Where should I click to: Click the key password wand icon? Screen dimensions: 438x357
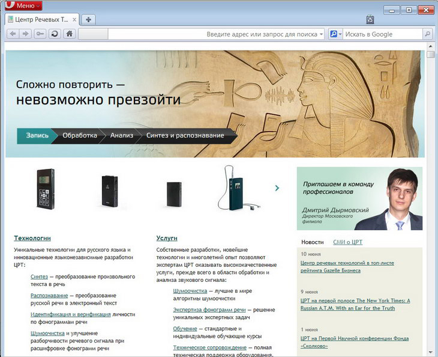click(41, 34)
